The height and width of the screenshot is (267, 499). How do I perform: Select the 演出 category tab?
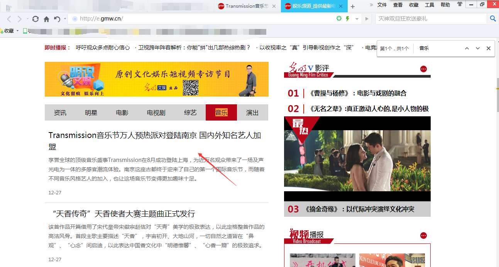point(252,112)
